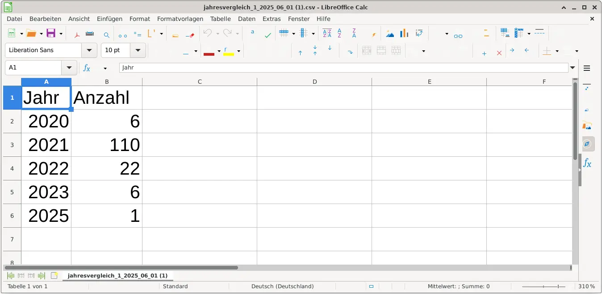Click the blue plus insert cells icon
Image resolution: width=602 pixels, height=294 pixels.
tap(484, 53)
